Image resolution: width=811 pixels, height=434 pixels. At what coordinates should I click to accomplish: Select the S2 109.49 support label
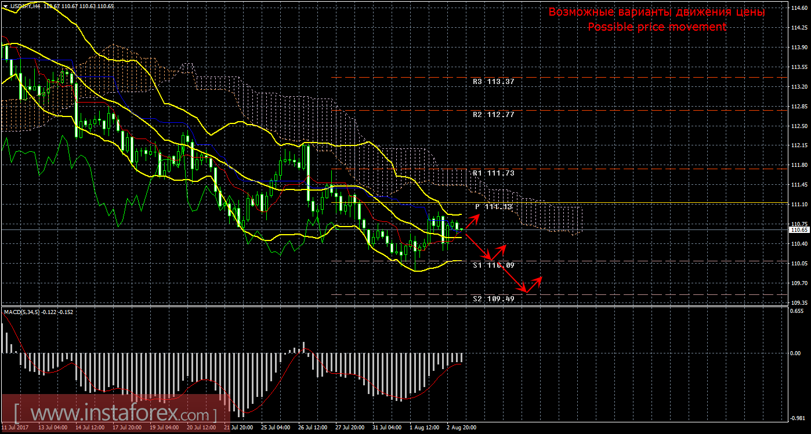pos(493,299)
